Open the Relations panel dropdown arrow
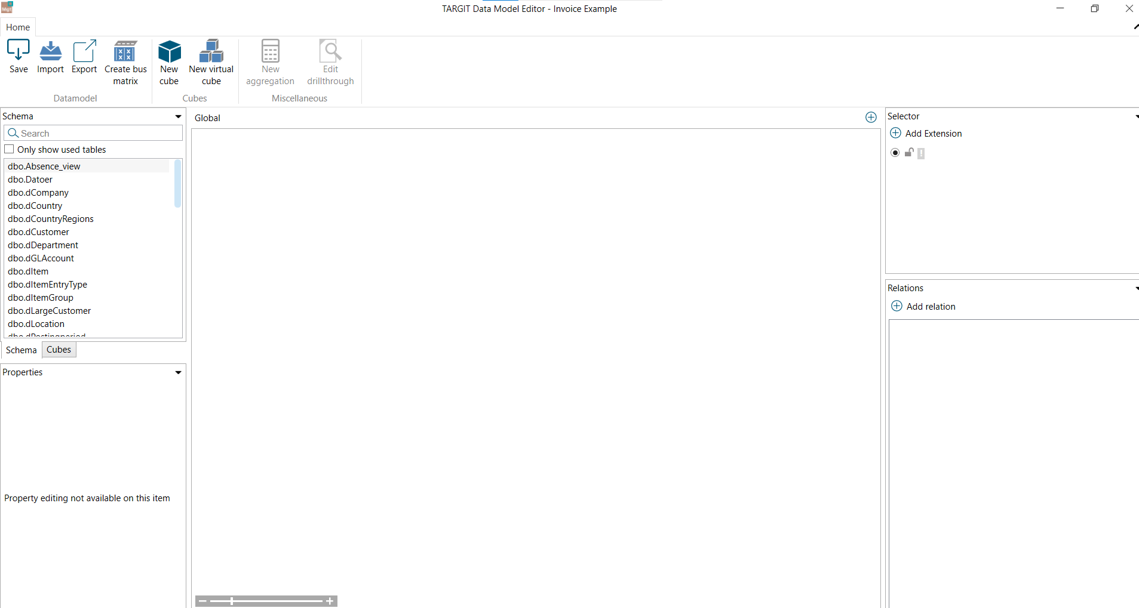Screen dimensions: 1139x608 tap(1136, 288)
